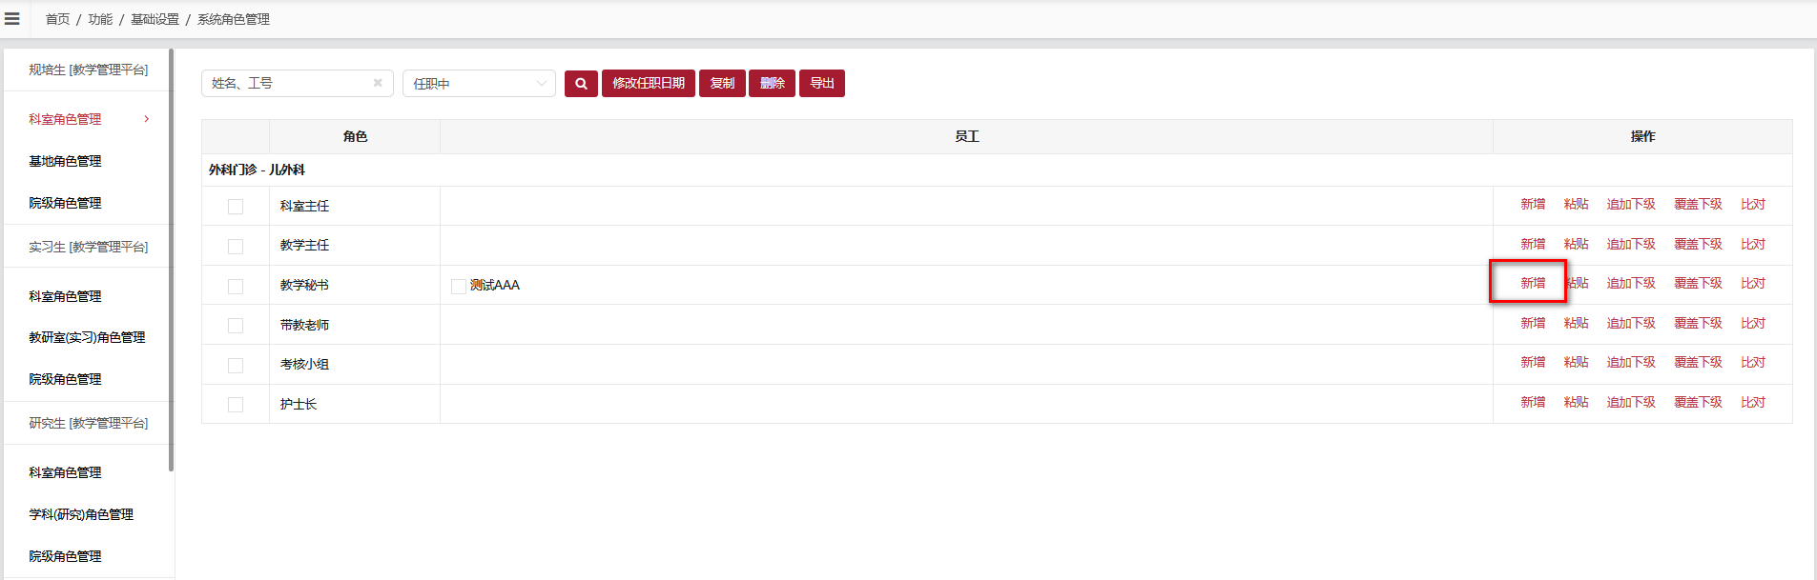Click 追加下级 in 带教老师 row
The width and height of the screenshot is (1817, 580).
point(1631,323)
